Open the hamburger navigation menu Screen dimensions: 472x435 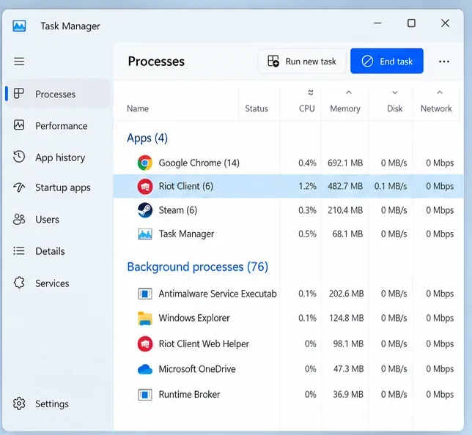[x=19, y=62]
